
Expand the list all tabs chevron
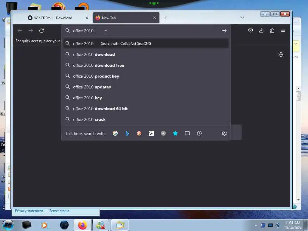[x=242, y=18]
